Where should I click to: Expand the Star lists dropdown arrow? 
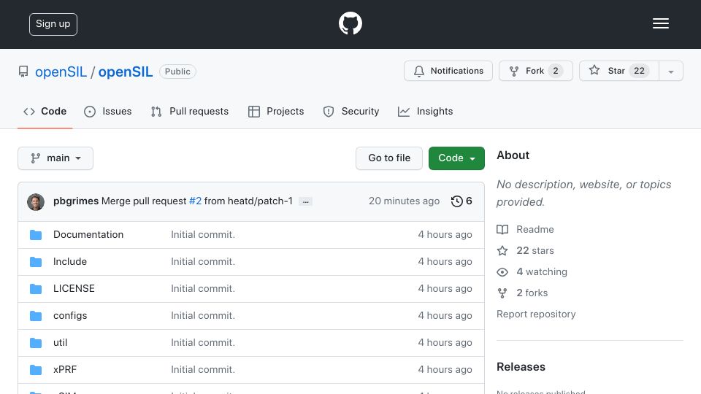(x=670, y=71)
